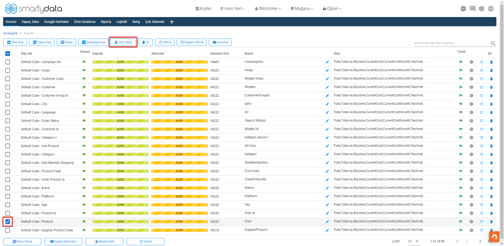The width and height of the screenshot is (504, 246).
Task: Click Kaynak progress bar of Default Cube - Campaign Ids
Action: tap(120, 62)
